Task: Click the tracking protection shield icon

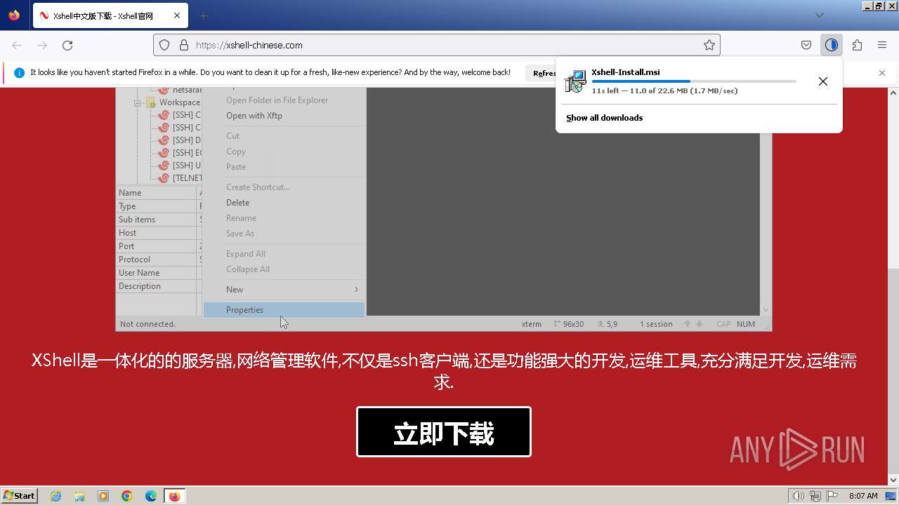Action: click(x=164, y=45)
